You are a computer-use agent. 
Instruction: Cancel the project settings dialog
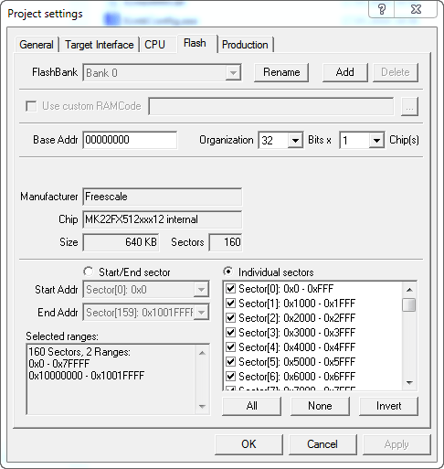322,444
